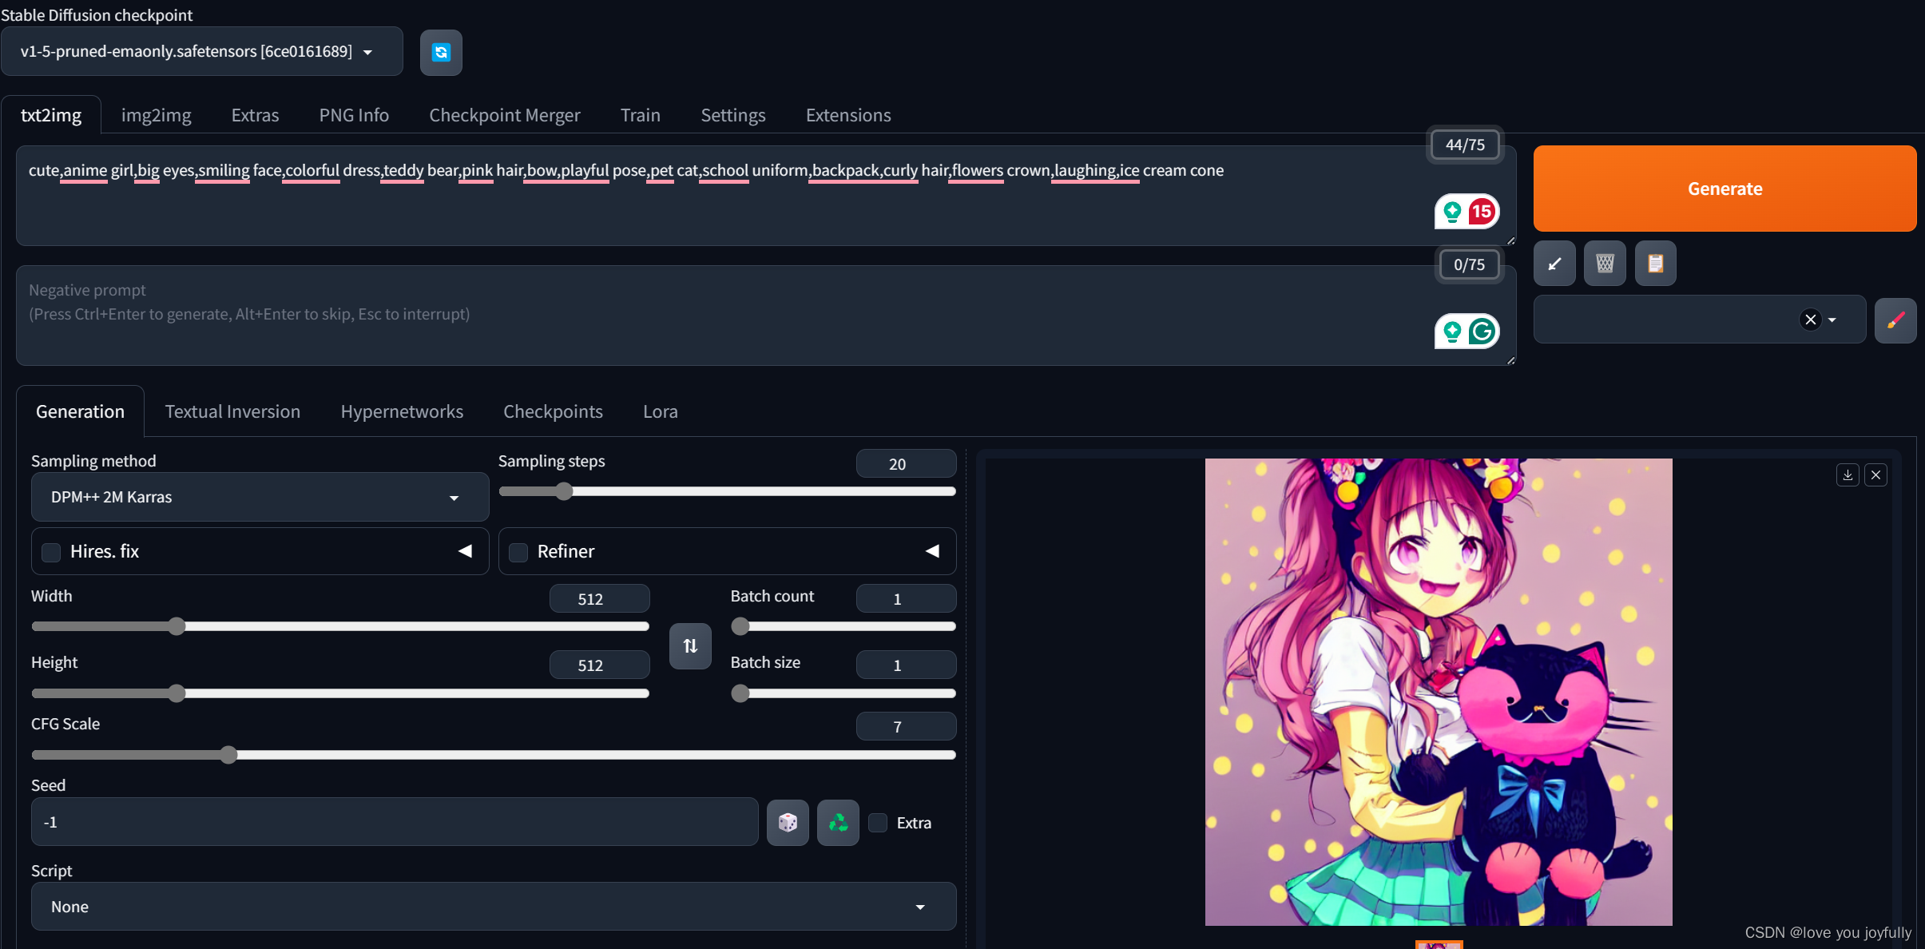The image size is (1925, 949).
Task: Click the dice icon to randomize the seed
Action: click(788, 823)
